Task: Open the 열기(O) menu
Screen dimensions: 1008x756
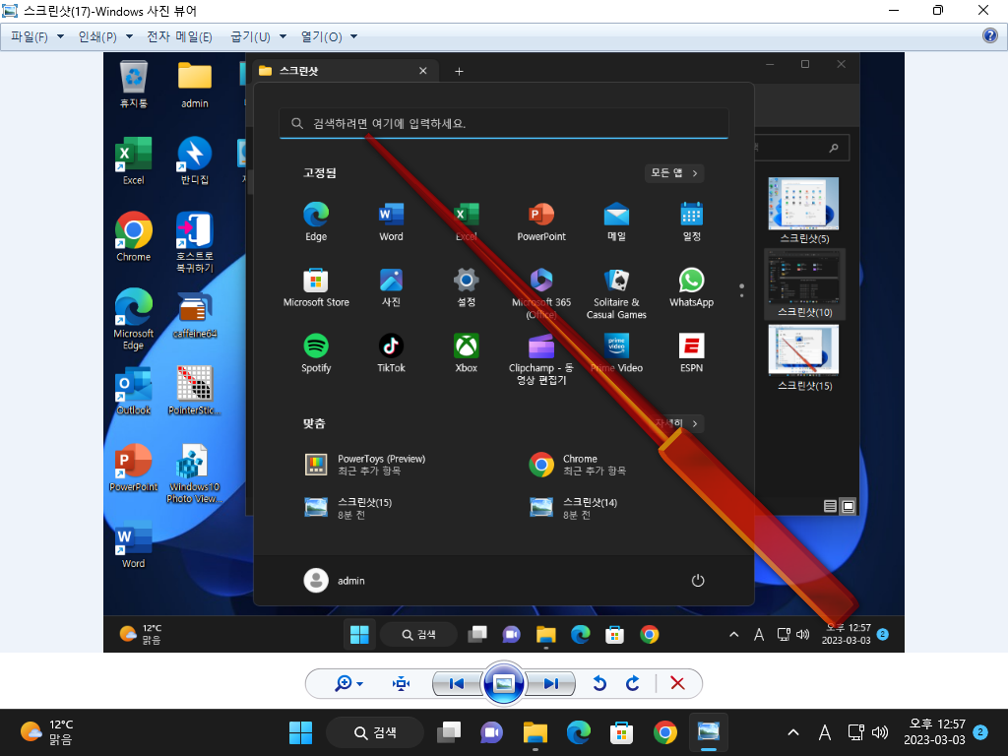Action: point(329,36)
